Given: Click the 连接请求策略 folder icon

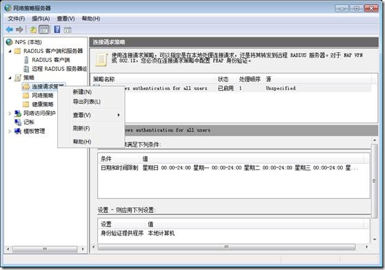Looking at the screenshot, I should point(26,86).
